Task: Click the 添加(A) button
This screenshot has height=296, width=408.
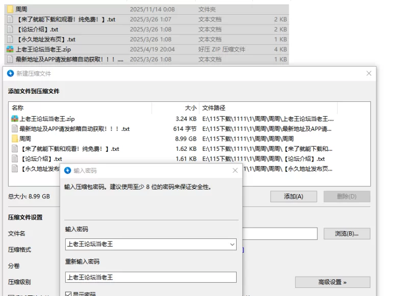Action: (294, 197)
